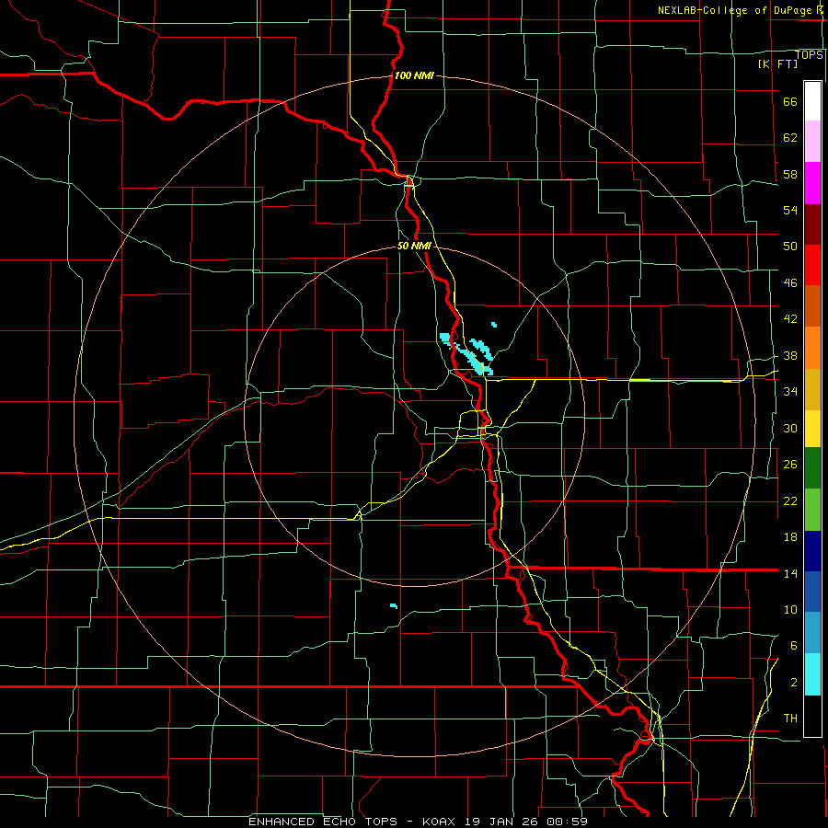828x828 pixels.
Task: Click the medium blue legend swatch
Action: point(812,592)
